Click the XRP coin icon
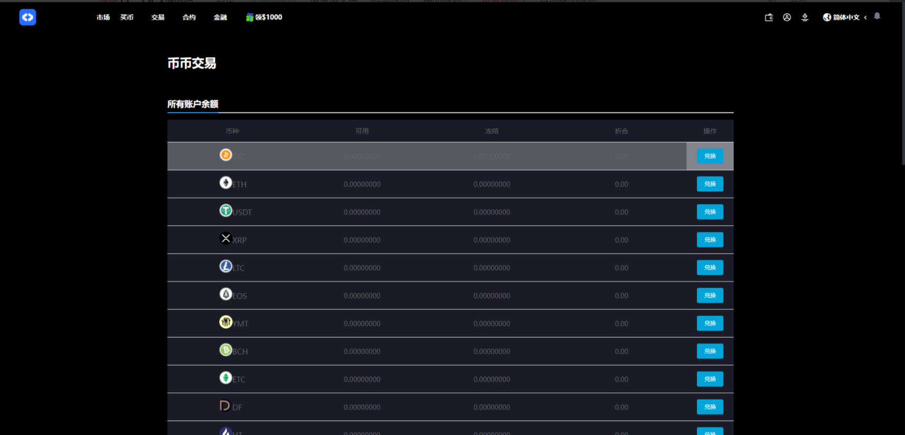Viewport: 905px width, 435px height. 226,238
